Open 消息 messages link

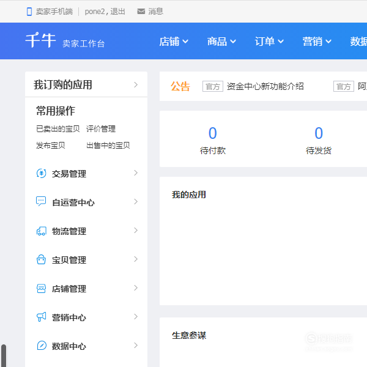[x=155, y=11]
